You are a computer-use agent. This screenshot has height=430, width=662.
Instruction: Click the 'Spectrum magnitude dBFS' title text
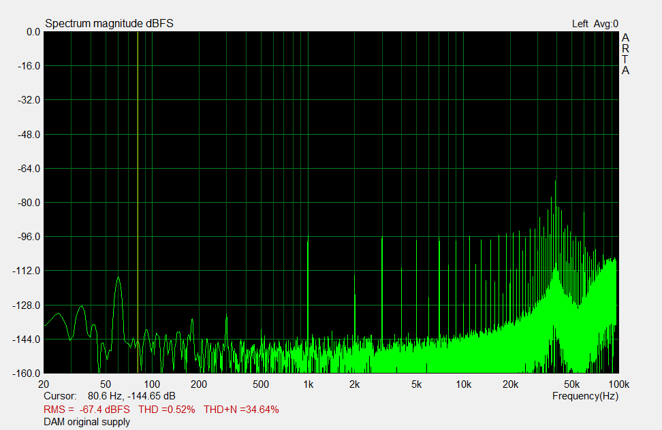(x=110, y=24)
